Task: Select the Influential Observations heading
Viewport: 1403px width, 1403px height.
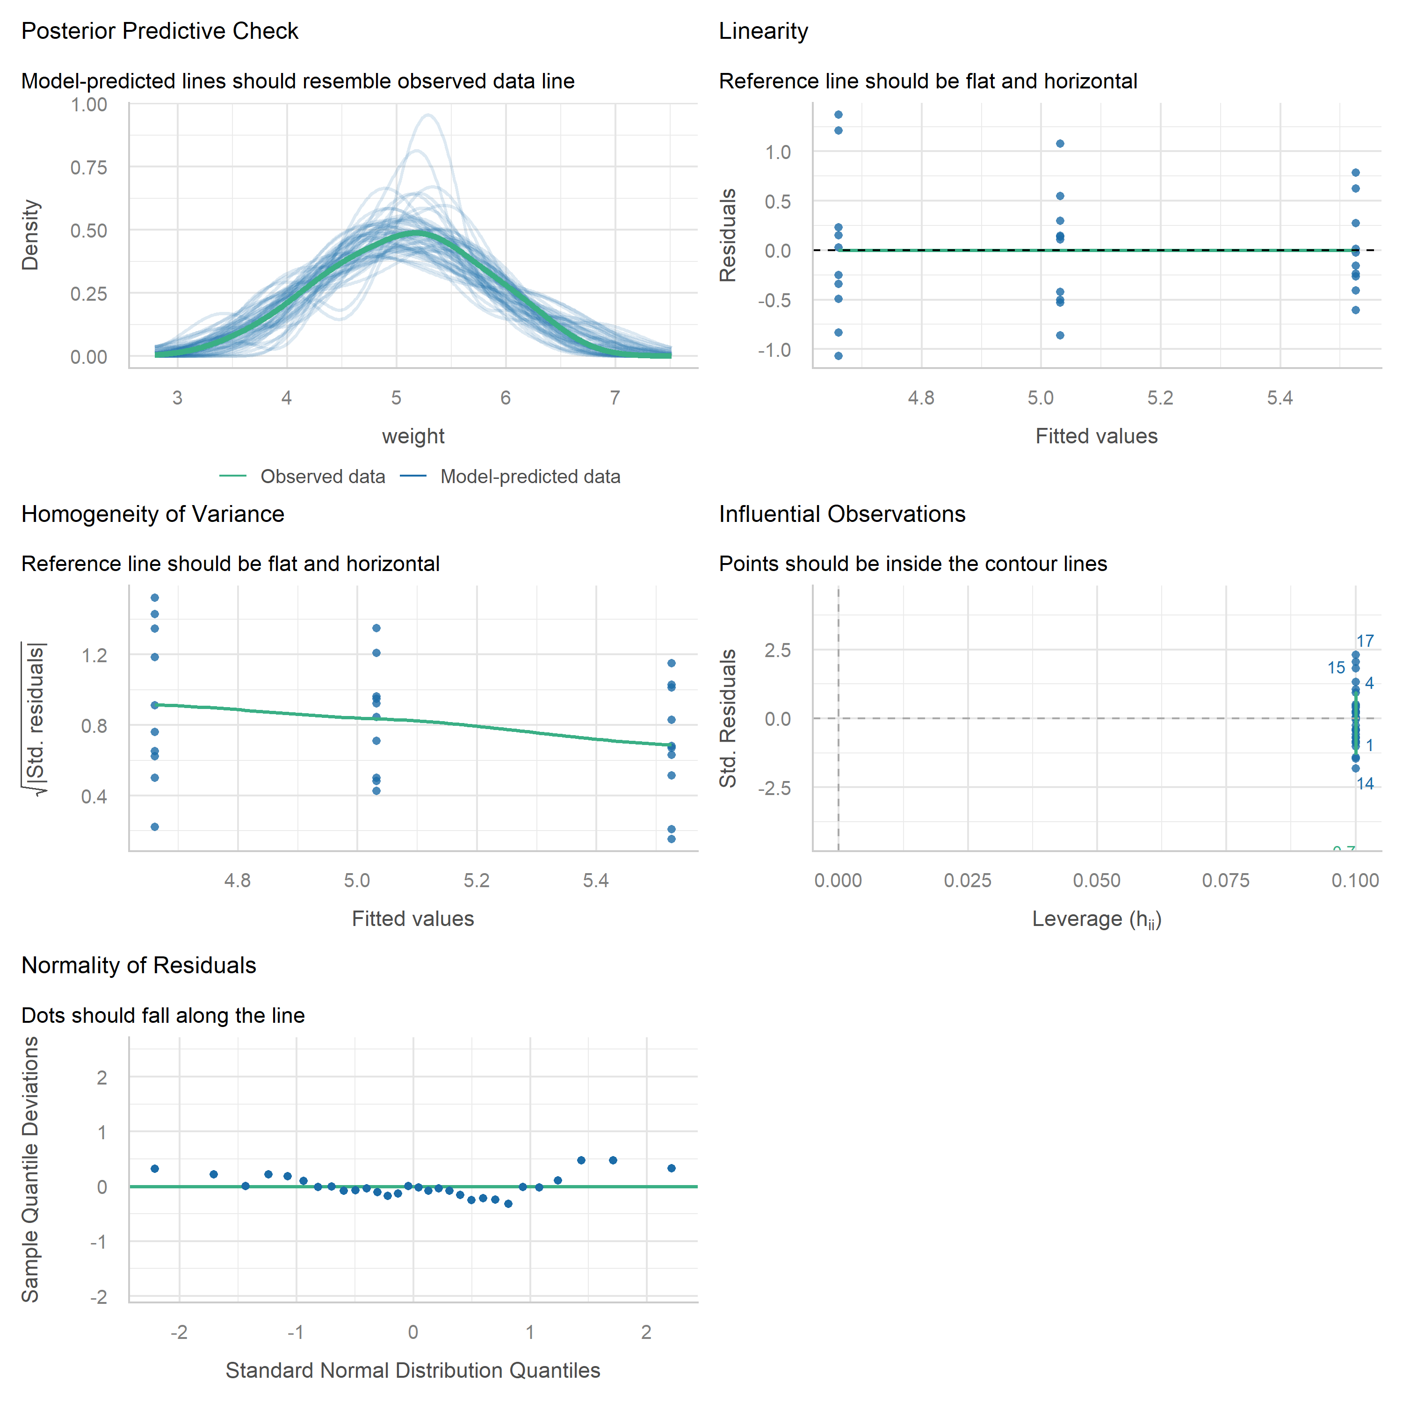Action: point(842,513)
